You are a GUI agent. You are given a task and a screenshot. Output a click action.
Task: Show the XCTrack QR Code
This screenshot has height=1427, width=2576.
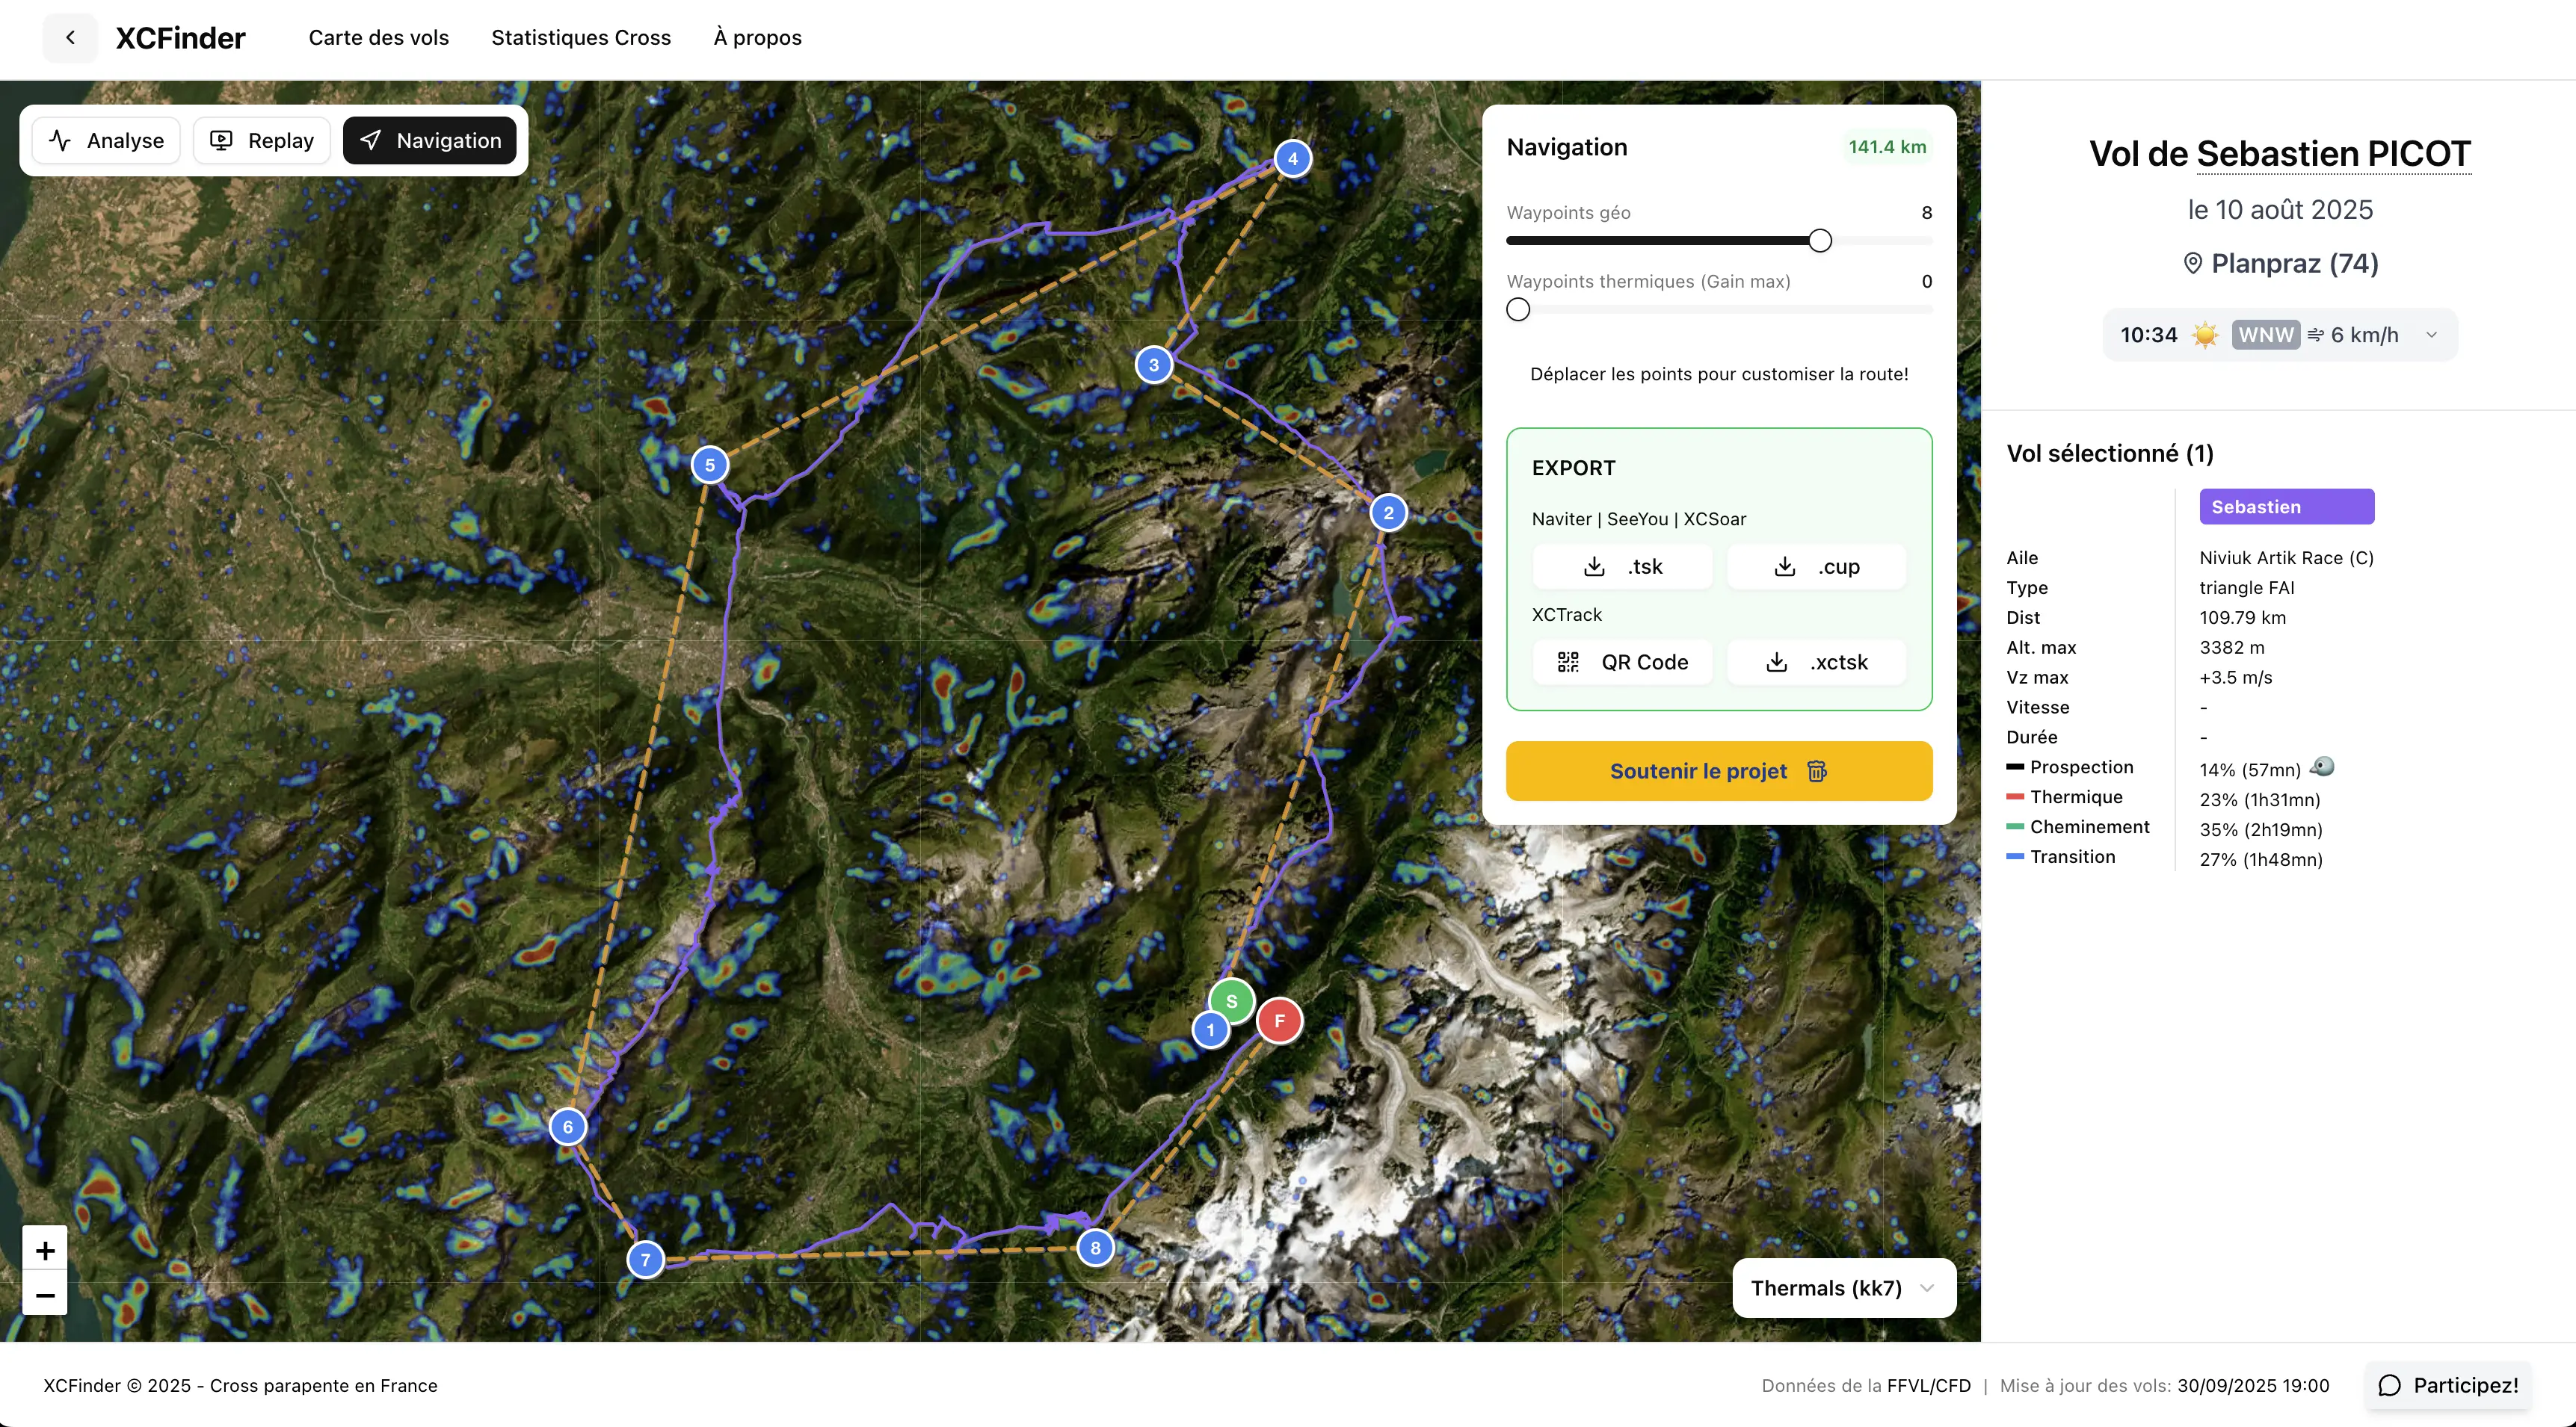(1622, 663)
